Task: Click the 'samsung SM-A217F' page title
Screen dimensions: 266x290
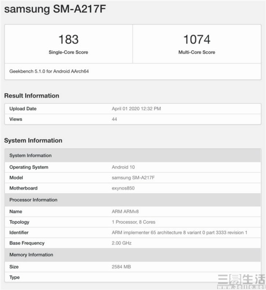Action: (x=55, y=9)
